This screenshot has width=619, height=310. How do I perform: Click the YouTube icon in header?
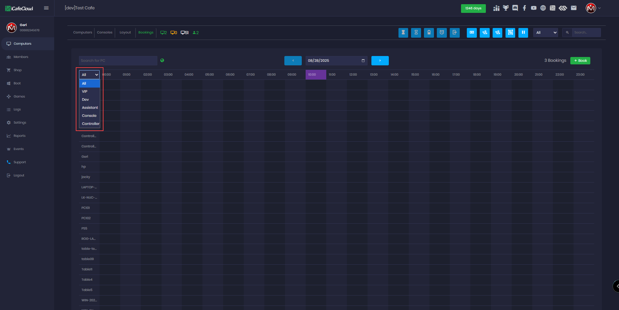534,8
